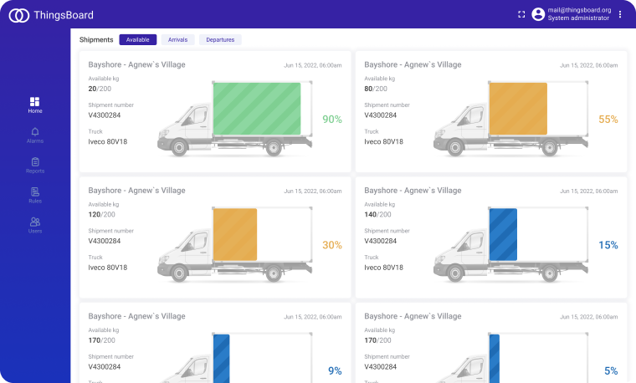This screenshot has height=383, width=636.
Task: Toggle fullscreen mode icon in header
Action: [521, 14]
